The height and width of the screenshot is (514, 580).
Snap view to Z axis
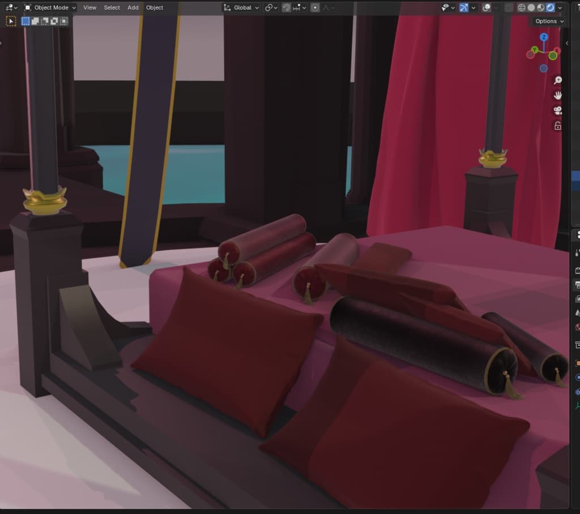coord(544,37)
